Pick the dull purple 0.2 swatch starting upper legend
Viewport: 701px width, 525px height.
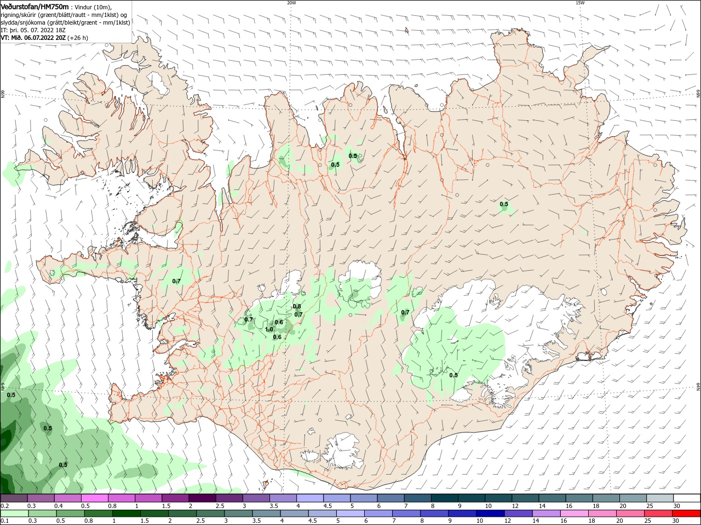pyautogui.click(x=14, y=498)
